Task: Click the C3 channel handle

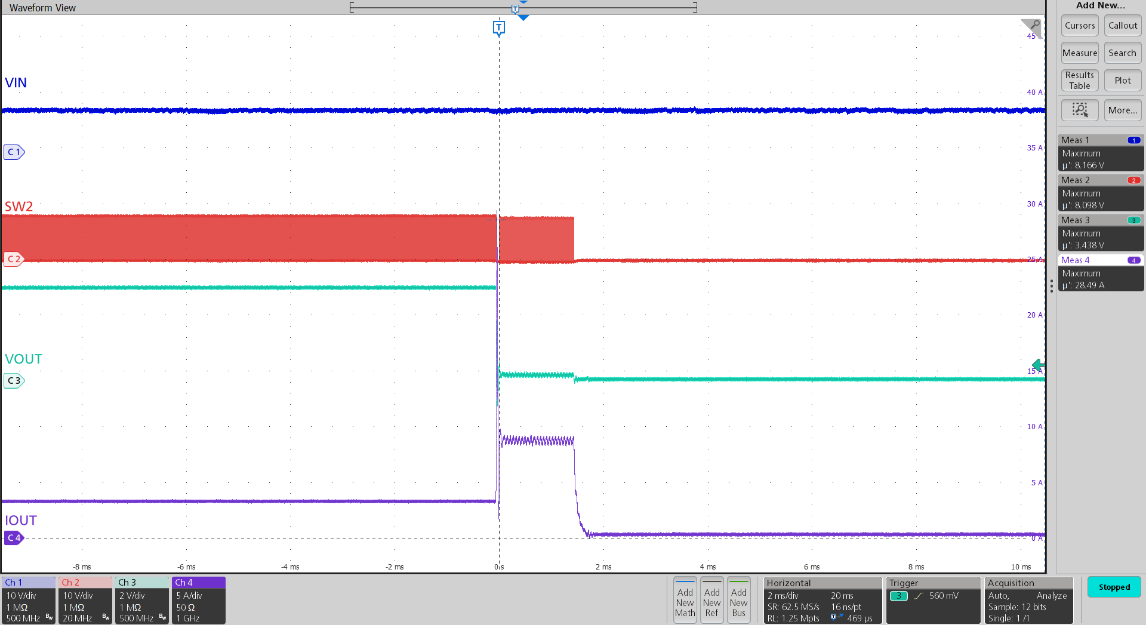Action: pos(14,380)
